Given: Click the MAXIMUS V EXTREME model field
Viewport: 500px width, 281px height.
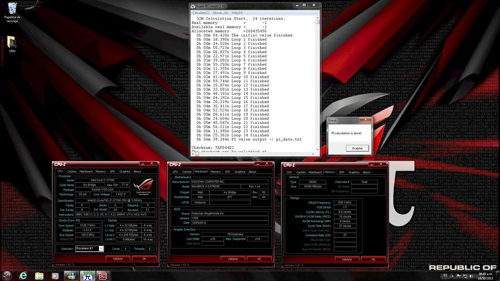Looking at the screenshot, I should [x=215, y=186].
